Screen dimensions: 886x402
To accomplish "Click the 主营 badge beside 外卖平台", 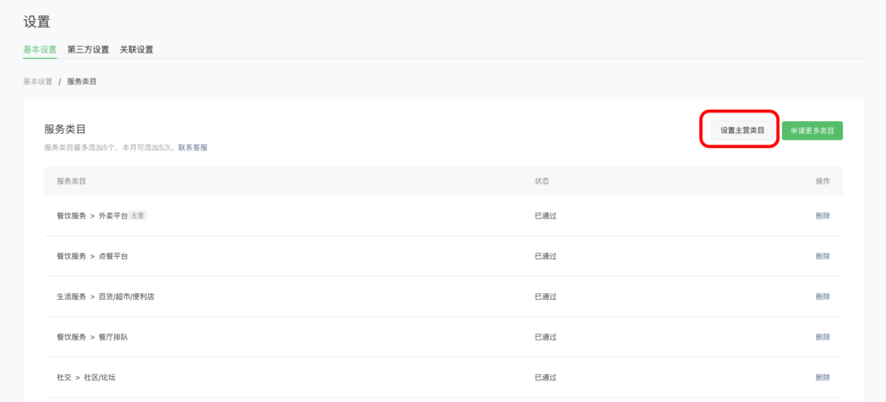I will [x=138, y=215].
